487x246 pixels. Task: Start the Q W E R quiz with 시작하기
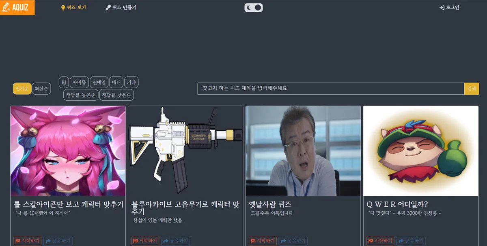[381, 241]
